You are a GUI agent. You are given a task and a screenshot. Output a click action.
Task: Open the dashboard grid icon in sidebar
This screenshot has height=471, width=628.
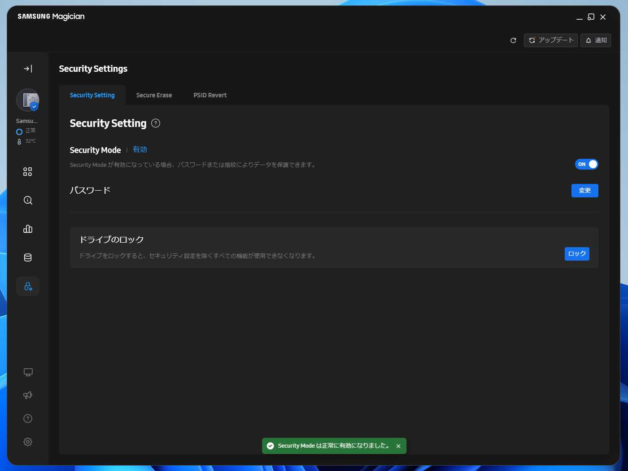point(28,172)
